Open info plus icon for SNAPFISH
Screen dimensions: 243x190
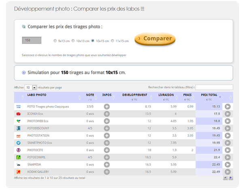tap(107, 165)
